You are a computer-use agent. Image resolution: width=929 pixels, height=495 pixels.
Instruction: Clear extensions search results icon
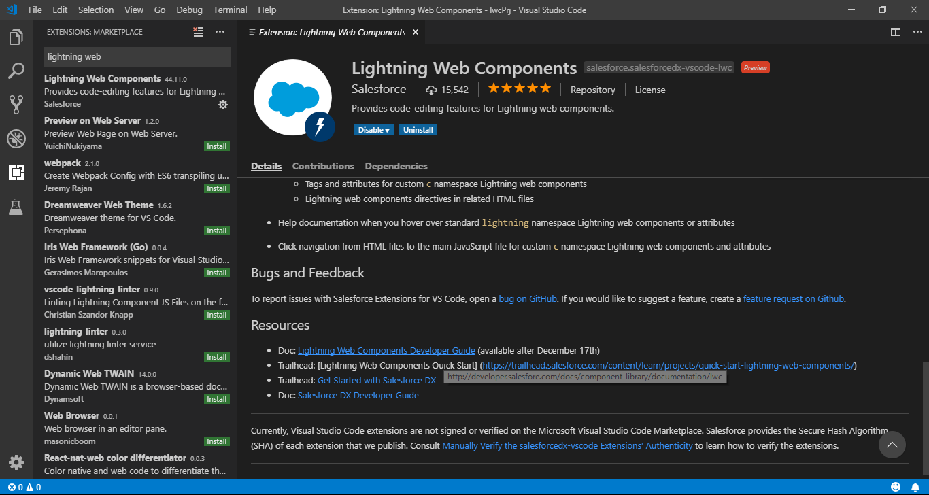coord(198,32)
